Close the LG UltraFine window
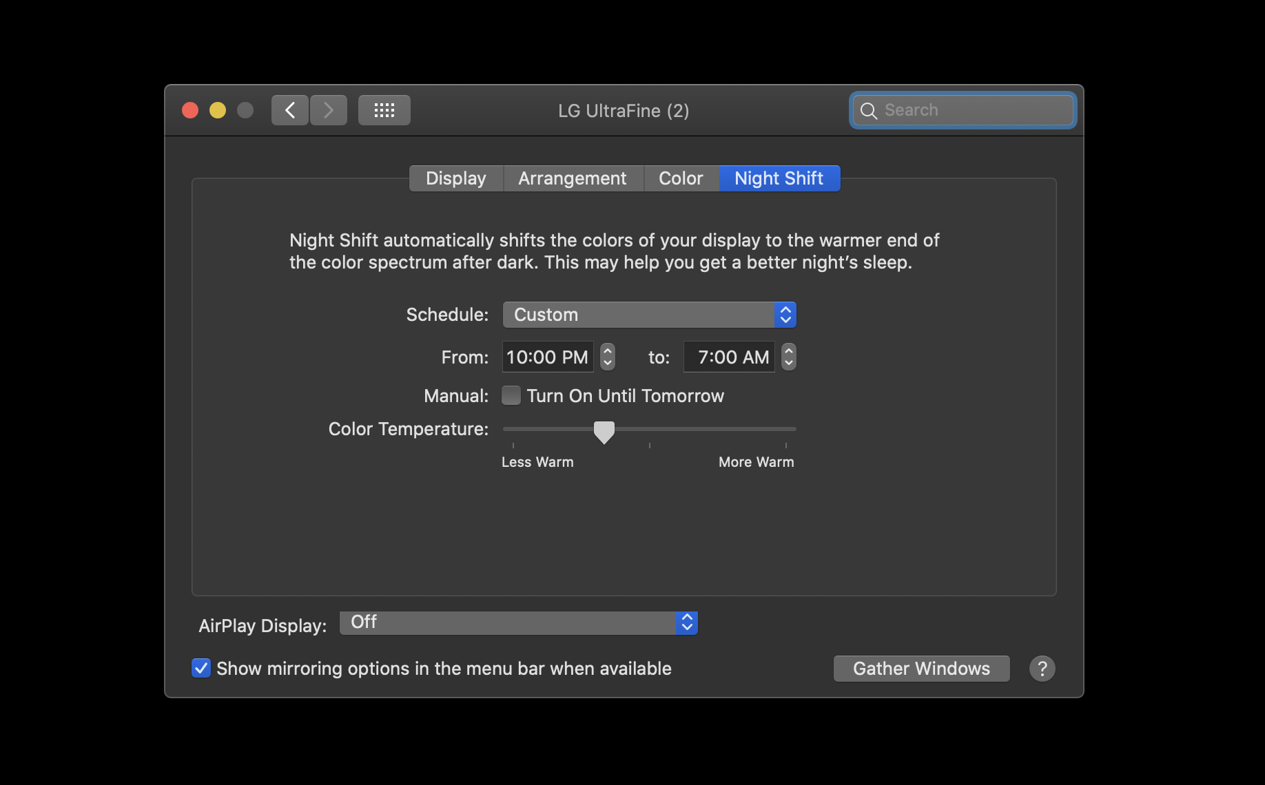This screenshot has height=785, width=1265. pos(190,110)
